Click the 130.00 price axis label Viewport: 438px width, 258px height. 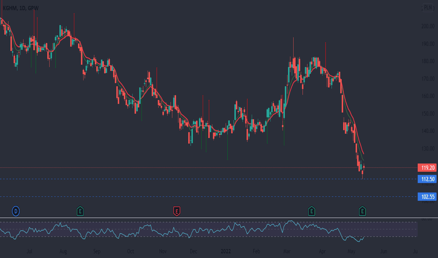pos(428,148)
